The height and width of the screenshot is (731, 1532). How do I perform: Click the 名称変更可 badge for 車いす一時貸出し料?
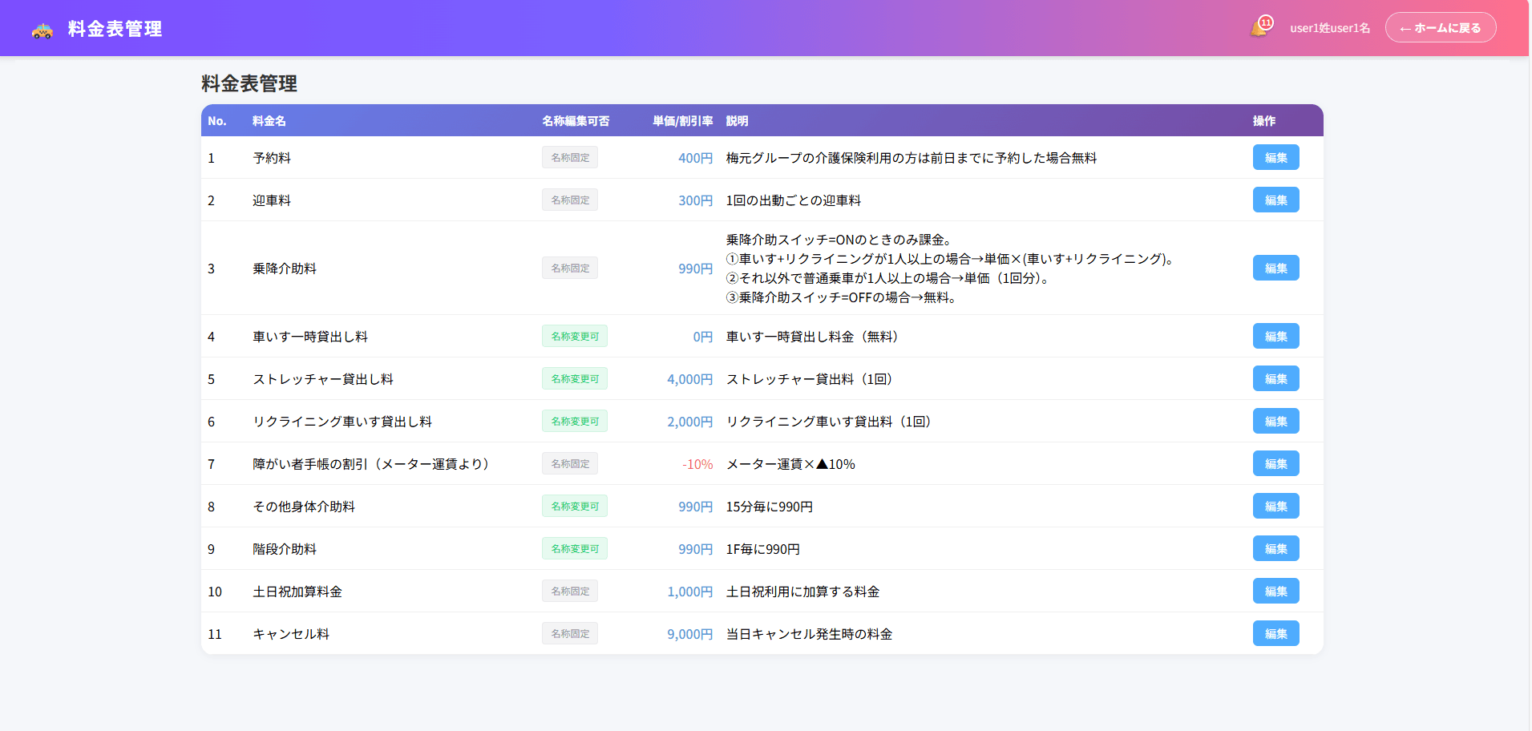(575, 337)
